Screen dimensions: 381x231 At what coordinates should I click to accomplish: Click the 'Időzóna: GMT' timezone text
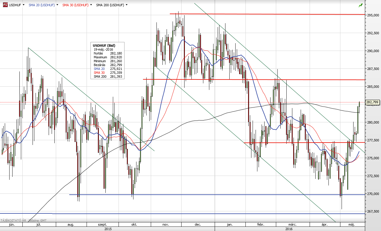click(37, 221)
